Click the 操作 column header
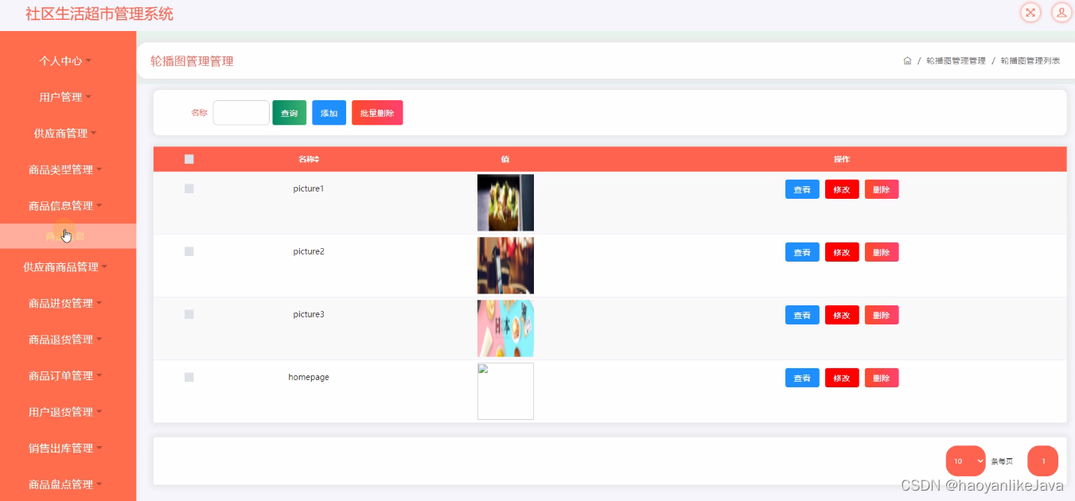The height and width of the screenshot is (501, 1075). 842,159
